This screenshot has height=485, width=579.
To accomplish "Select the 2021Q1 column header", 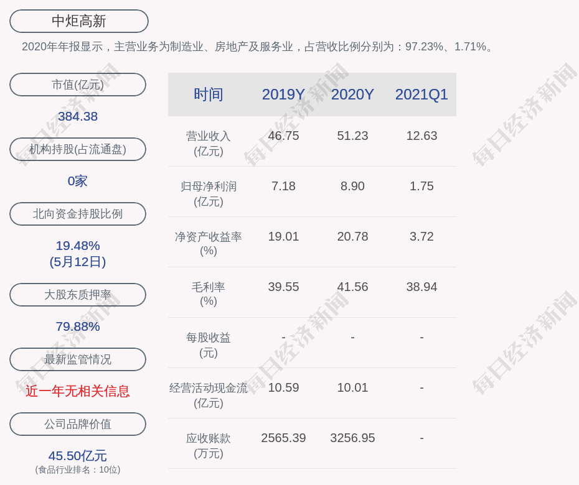I will coord(421,95).
